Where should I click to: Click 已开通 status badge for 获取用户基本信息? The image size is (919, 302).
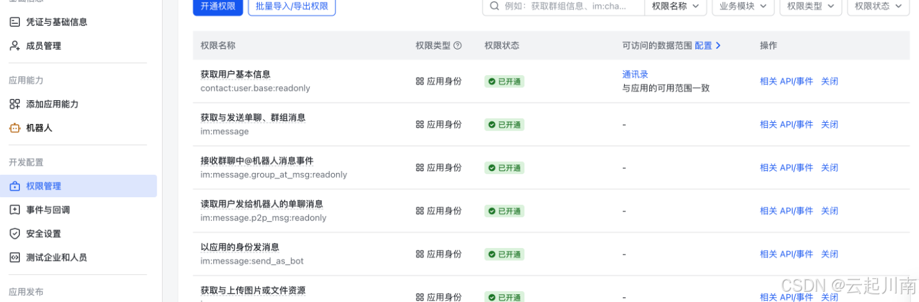pyautogui.click(x=504, y=82)
